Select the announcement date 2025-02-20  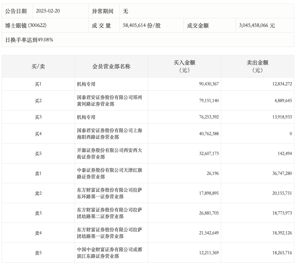[48, 11]
